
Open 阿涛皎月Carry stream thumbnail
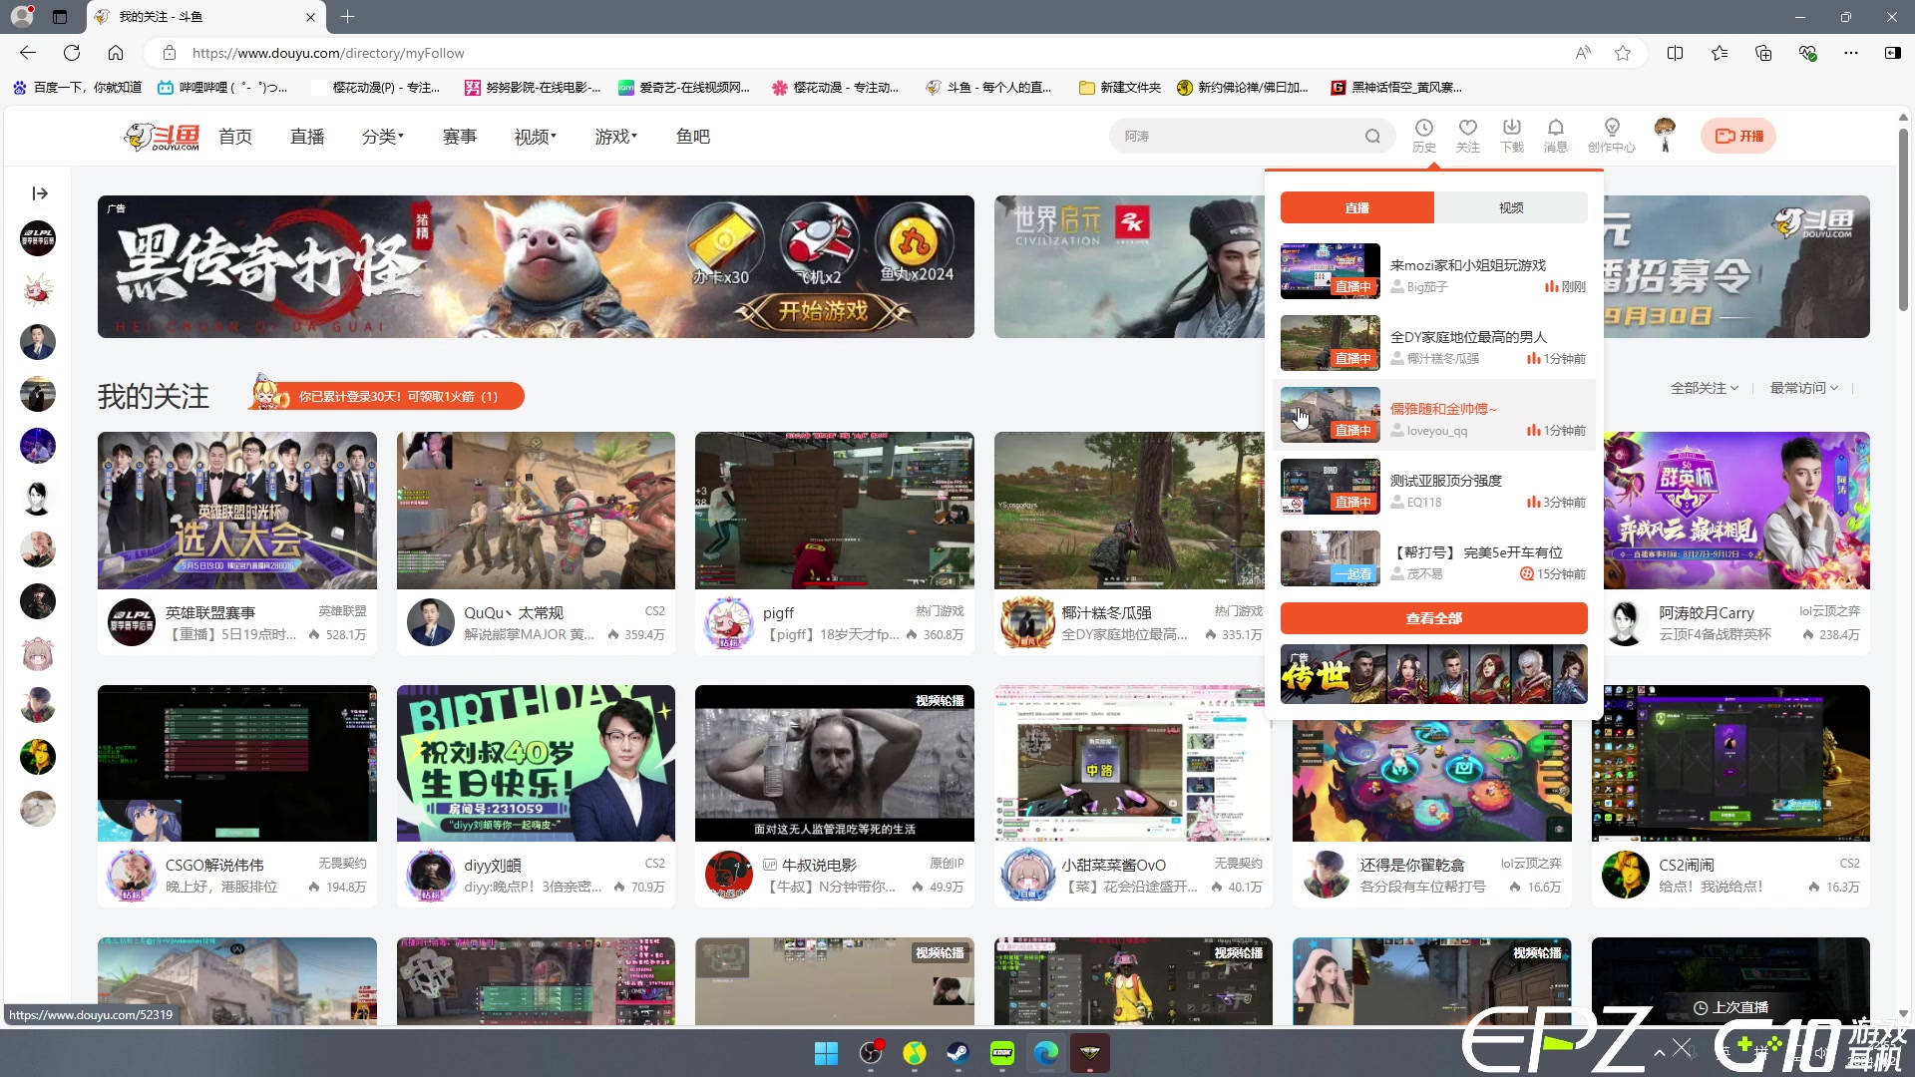pos(1736,511)
